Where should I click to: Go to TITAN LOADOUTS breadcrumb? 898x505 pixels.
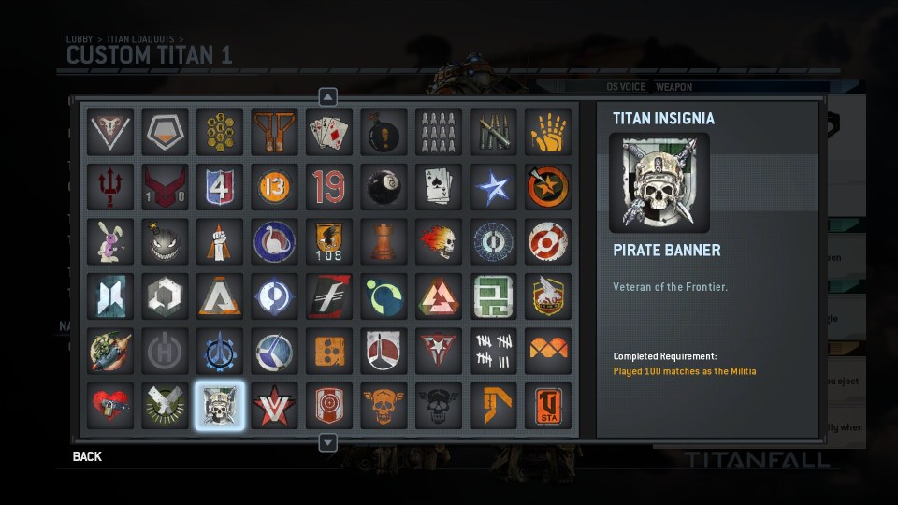click(140, 39)
